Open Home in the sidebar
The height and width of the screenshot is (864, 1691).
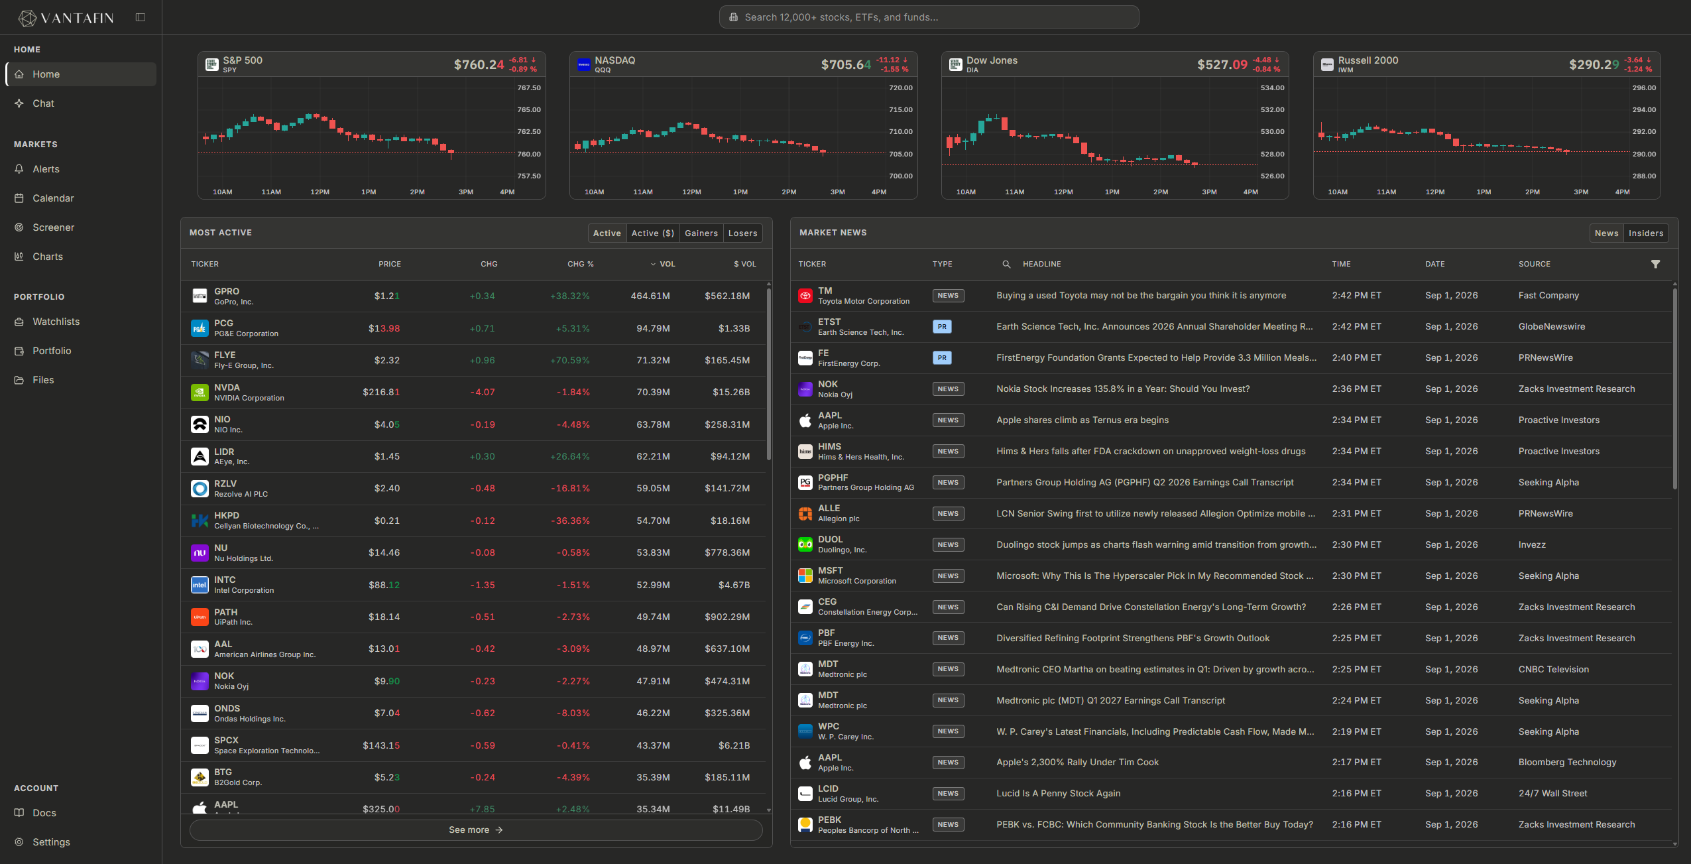[81, 74]
